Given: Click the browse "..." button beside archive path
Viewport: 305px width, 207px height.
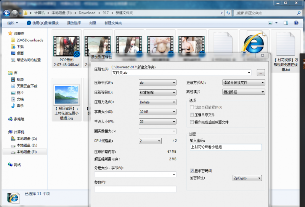Looking at the screenshot, I should coord(261,73).
